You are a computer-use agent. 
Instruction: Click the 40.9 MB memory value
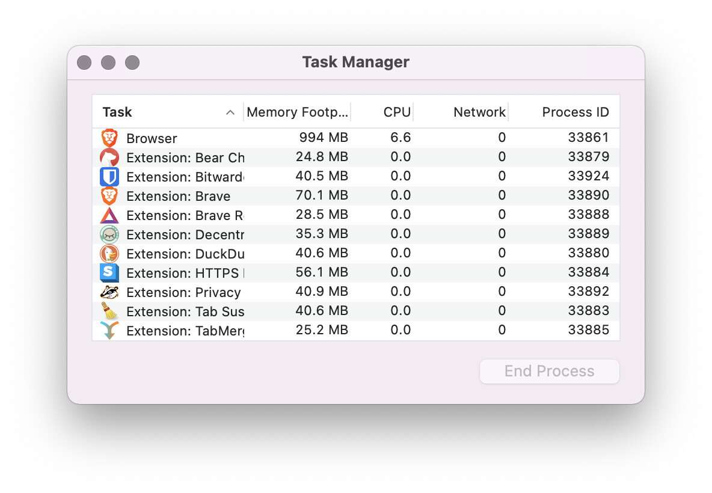322,291
